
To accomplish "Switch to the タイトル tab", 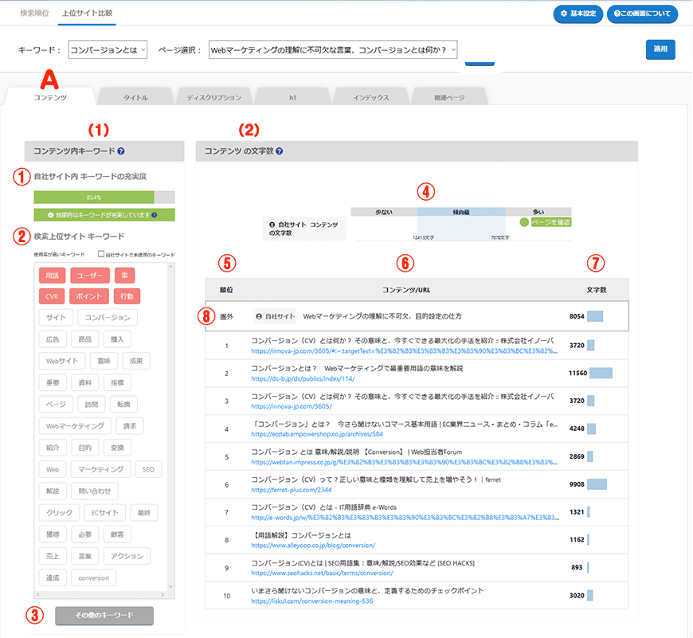I will (135, 97).
